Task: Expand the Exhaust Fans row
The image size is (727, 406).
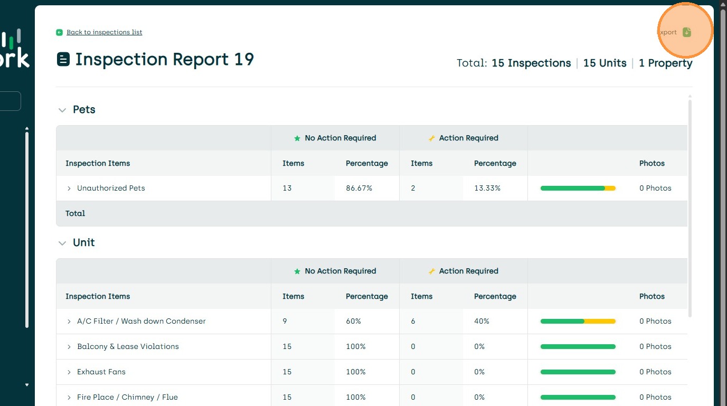Action: (69, 372)
